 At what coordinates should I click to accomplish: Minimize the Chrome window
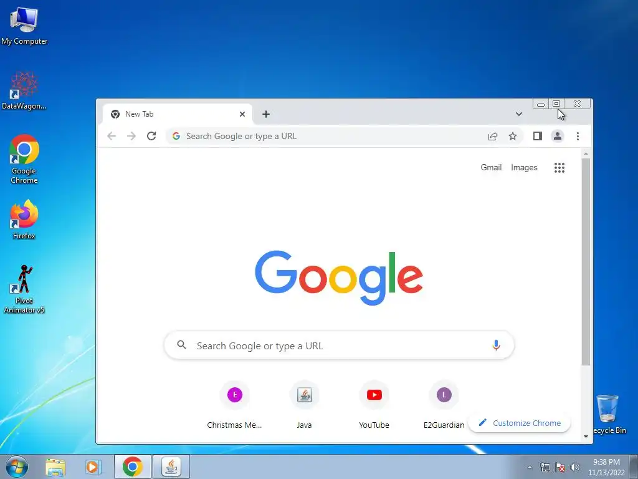tap(541, 104)
